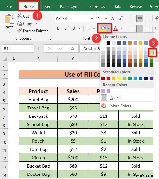Viewport: 159px width, 179px height.
Task: Cancel formula bar entry (X)
Action: click(x=50, y=48)
